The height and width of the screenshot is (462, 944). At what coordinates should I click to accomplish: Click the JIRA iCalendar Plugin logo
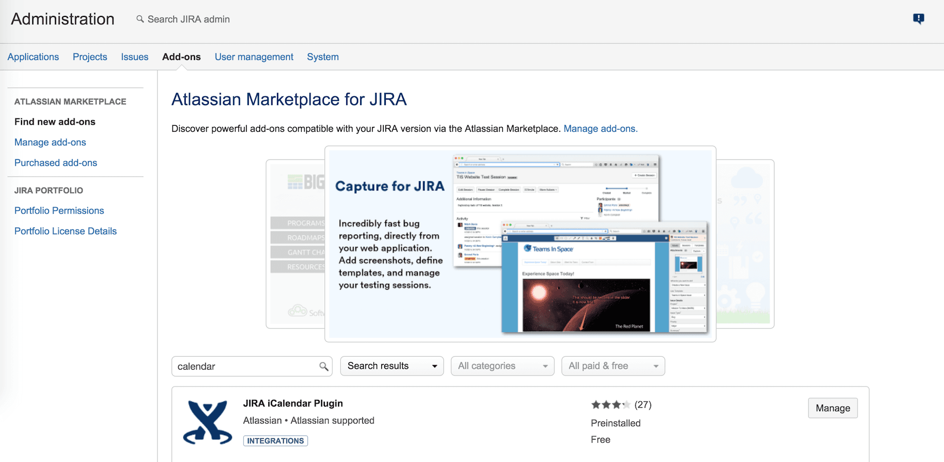click(x=207, y=422)
